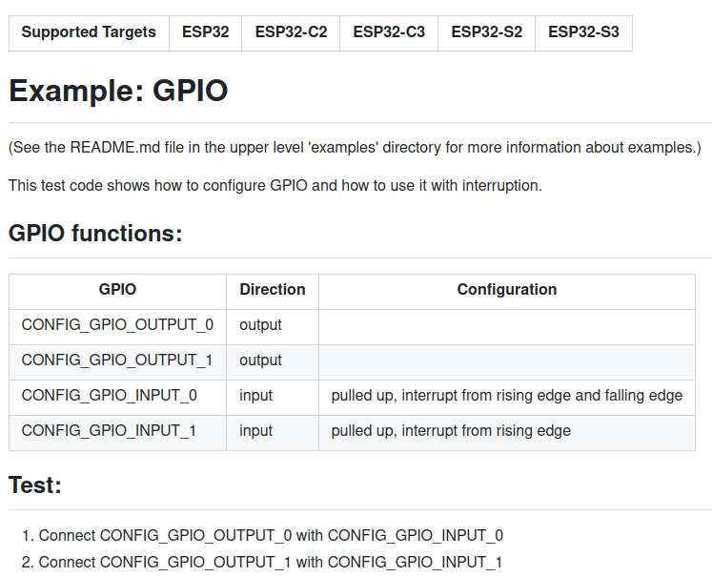Select the ESP32-S3 target cell

point(583,32)
